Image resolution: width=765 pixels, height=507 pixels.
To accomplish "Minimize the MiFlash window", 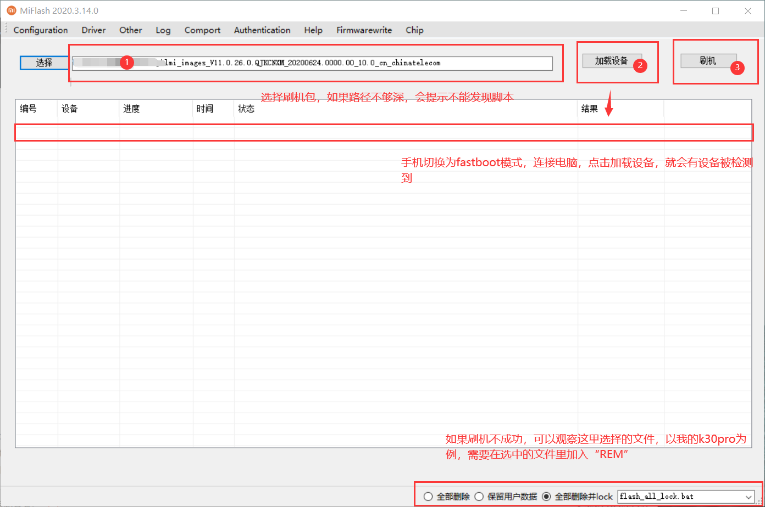I will (683, 11).
